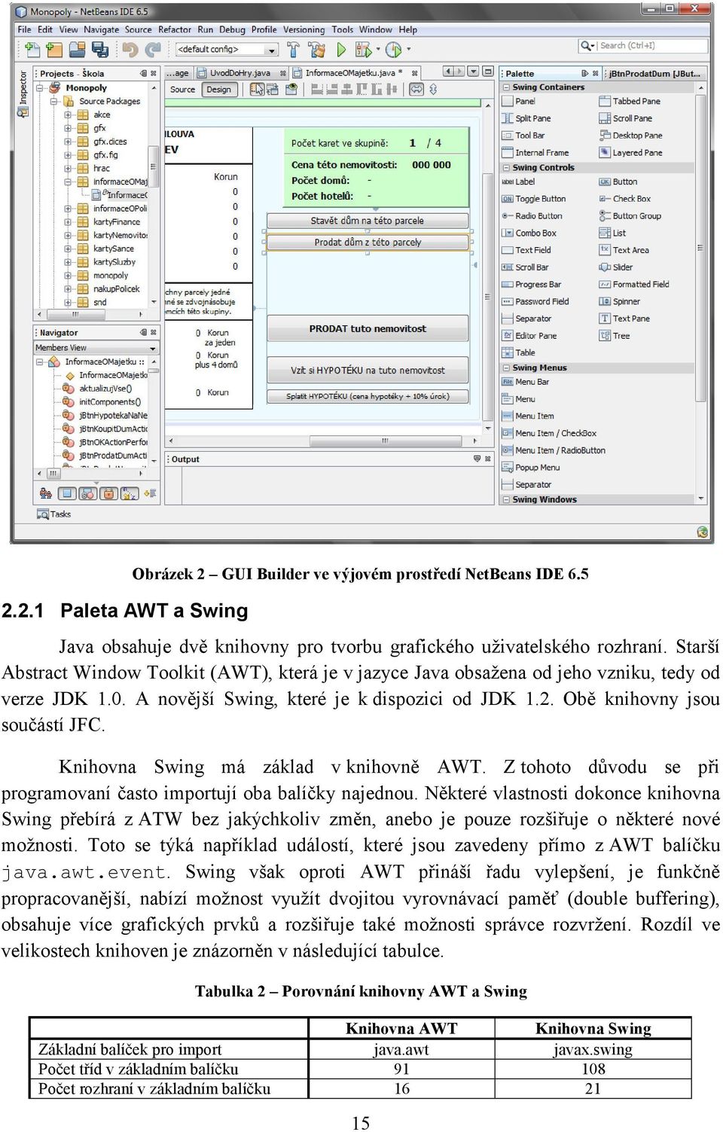
Task: Collapse the Swing Menus palette category
Action: click(x=507, y=368)
